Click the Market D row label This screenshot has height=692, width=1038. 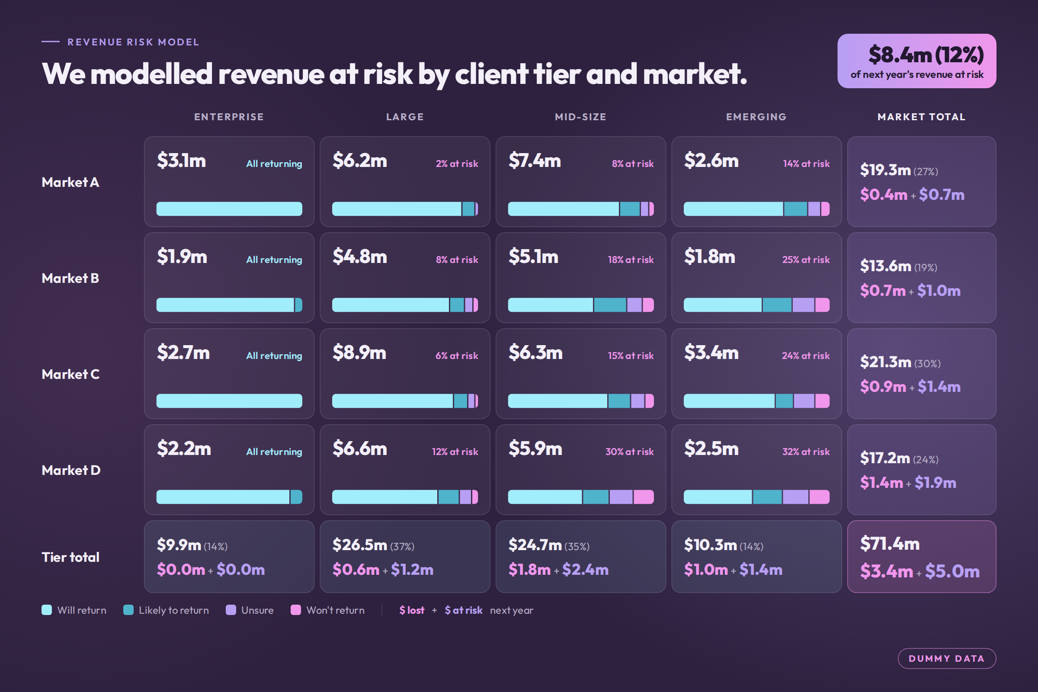coord(71,471)
